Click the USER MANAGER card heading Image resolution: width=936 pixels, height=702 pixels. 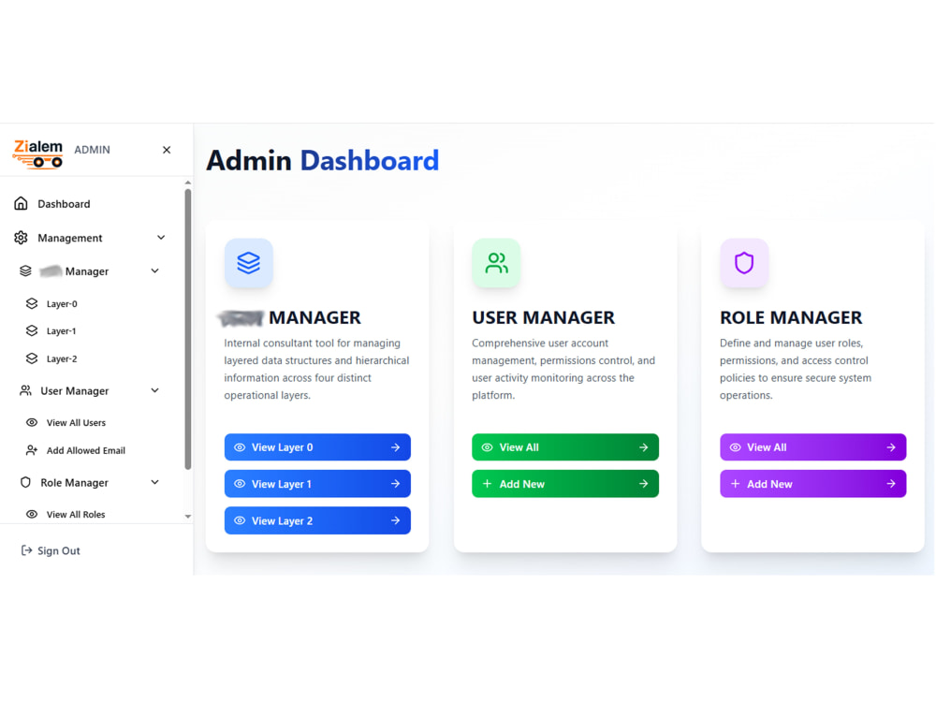point(543,317)
